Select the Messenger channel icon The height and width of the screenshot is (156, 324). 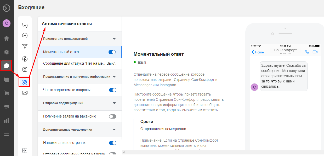25,35
